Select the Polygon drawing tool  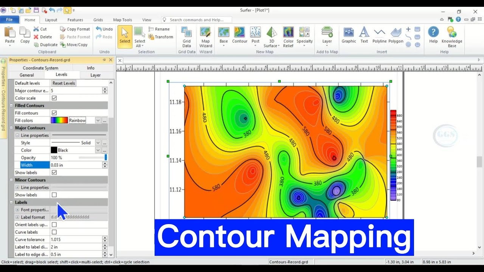tap(396, 35)
